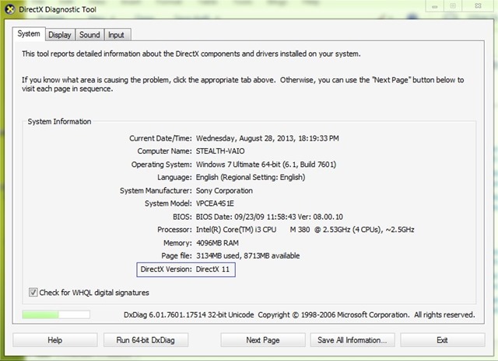498x361 pixels.
Task: Click the System Information group label
Action: pyautogui.click(x=59, y=122)
